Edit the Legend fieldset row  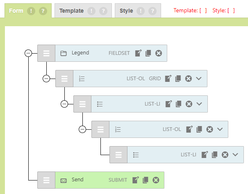138,53
